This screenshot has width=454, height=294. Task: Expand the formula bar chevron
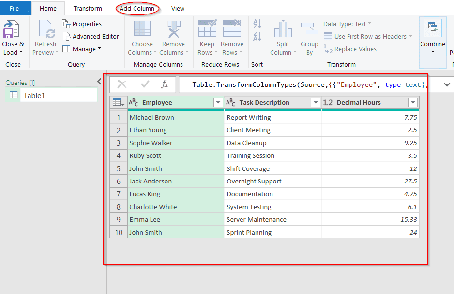447,84
